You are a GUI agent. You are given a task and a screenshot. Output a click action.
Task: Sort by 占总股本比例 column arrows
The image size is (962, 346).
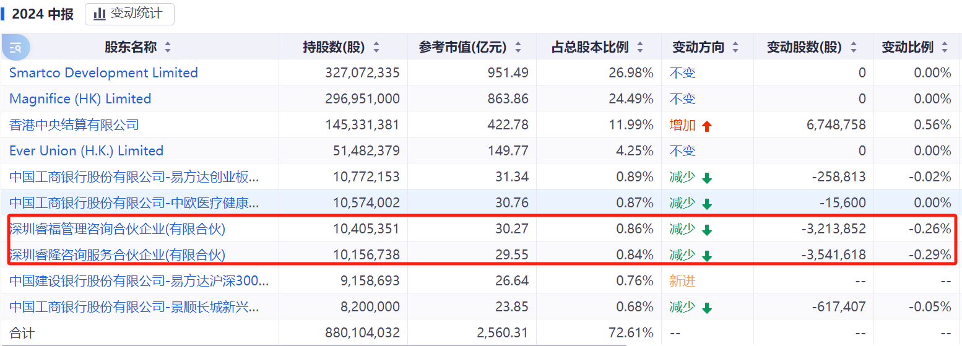tap(640, 47)
